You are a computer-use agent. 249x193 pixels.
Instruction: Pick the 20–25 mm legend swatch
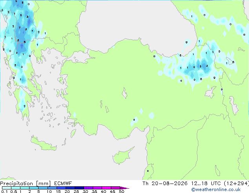click(x=70, y=188)
